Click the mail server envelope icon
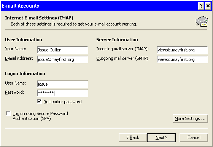The width and height of the screenshot is (213, 147). click(202, 21)
